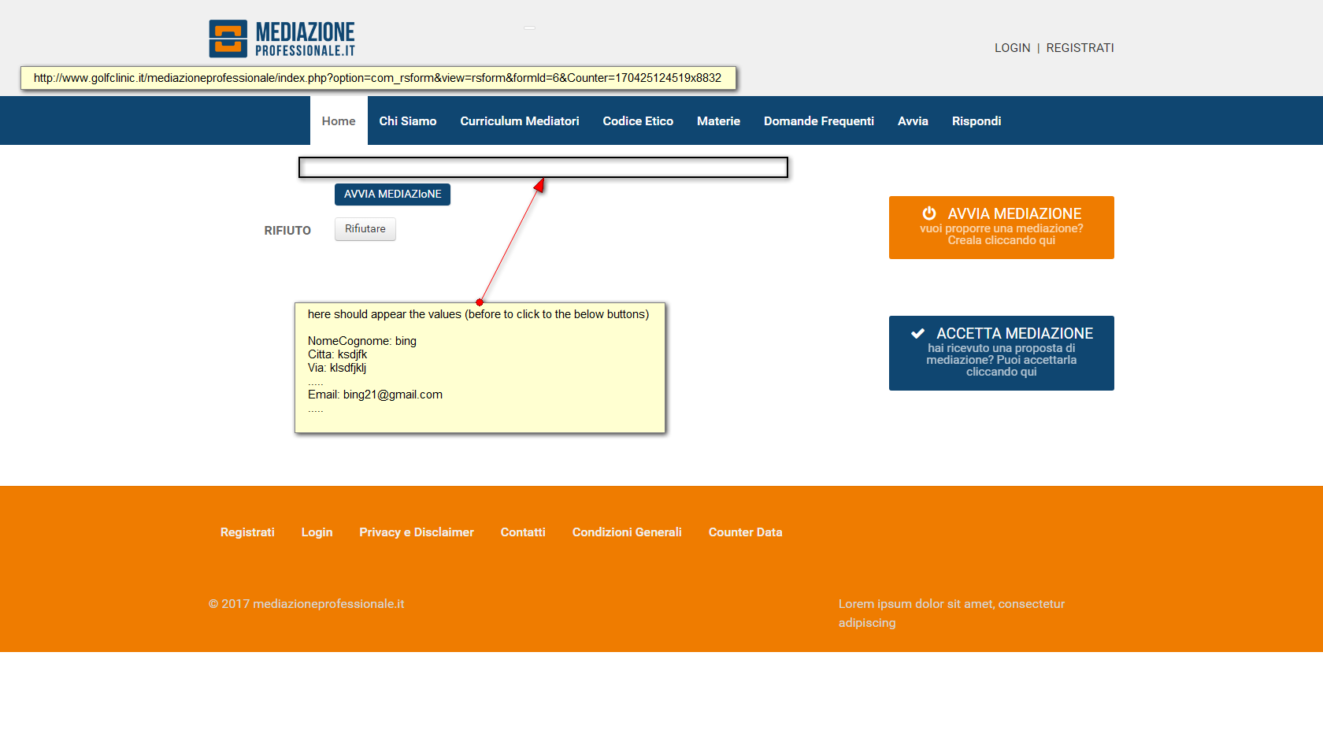
Task: Click the LOGIN link in header
Action: pyautogui.click(x=1012, y=48)
